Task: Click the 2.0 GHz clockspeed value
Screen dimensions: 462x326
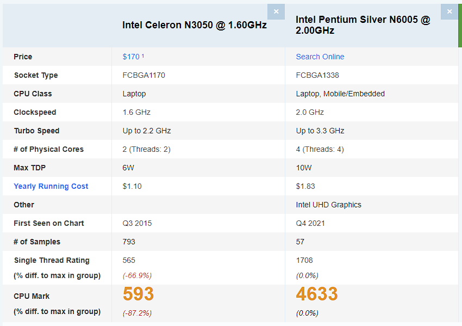Action: tap(310, 113)
